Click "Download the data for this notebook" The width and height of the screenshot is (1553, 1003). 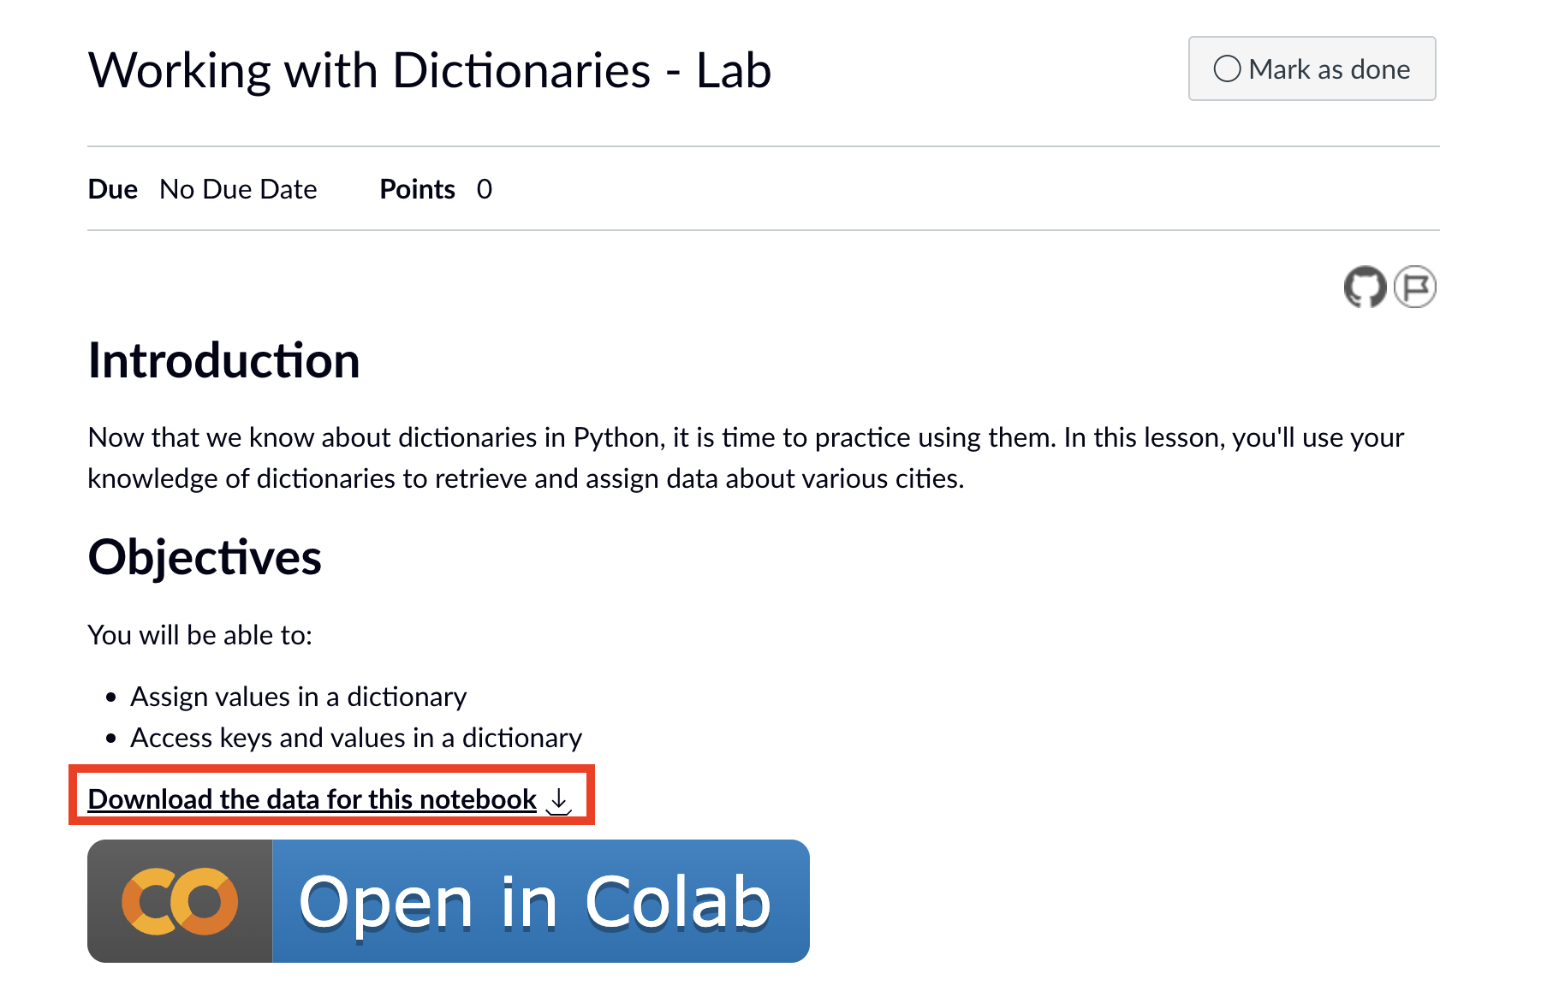pyautogui.click(x=310, y=798)
